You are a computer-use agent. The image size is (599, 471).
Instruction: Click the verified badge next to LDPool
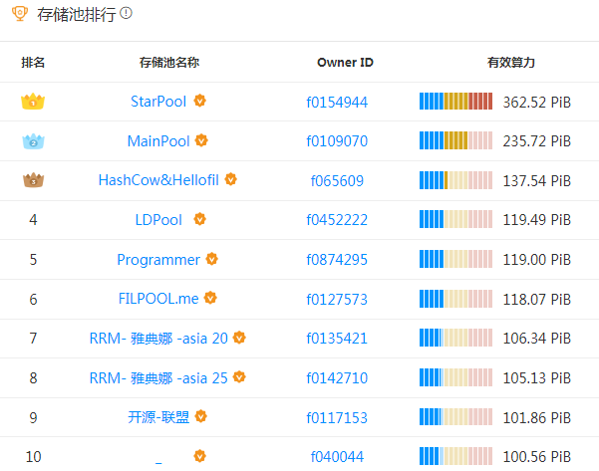click(x=199, y=219)
